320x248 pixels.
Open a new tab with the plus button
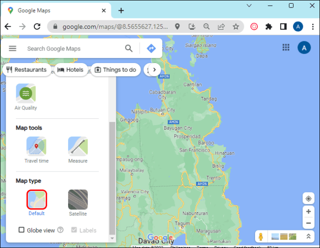(x=121, y=10)
